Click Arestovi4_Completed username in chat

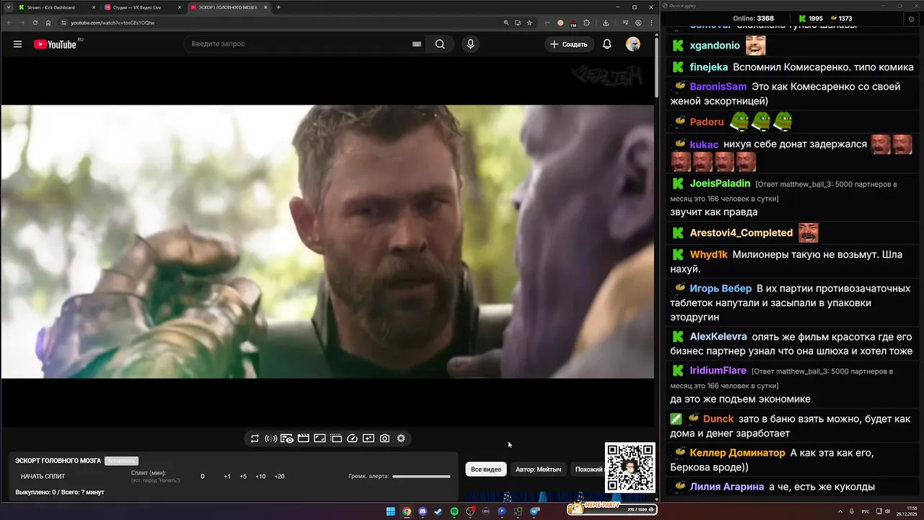[741, 233]
